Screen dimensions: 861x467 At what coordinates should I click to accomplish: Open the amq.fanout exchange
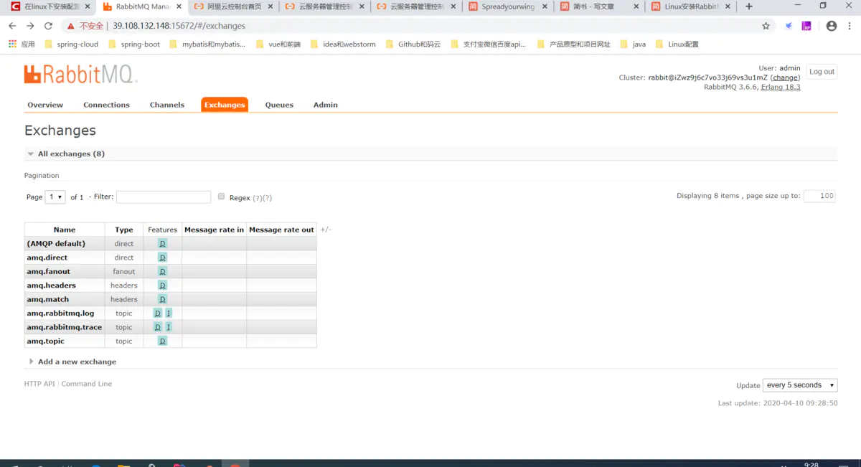pos(49,271)
